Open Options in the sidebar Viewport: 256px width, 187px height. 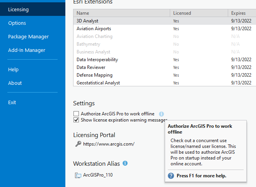coord(17,23)
